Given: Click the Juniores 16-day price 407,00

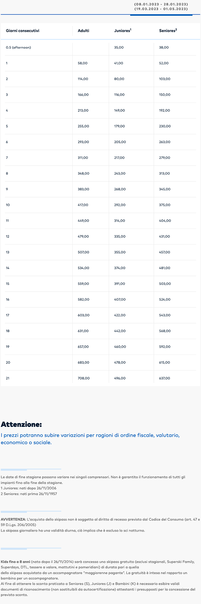Looking at the screenshot, I should coord(120,299).
